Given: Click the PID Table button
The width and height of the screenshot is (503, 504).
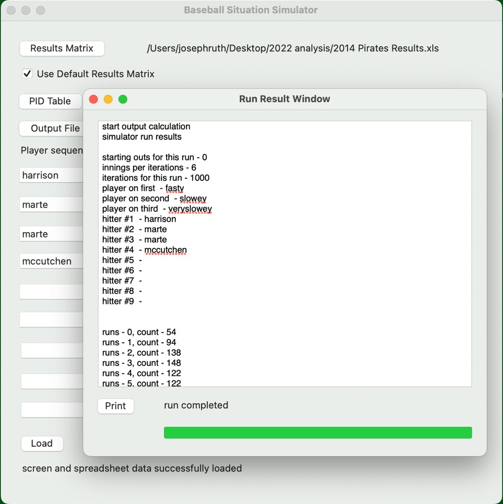Looking at the screenshot, I should click(50, 101).
